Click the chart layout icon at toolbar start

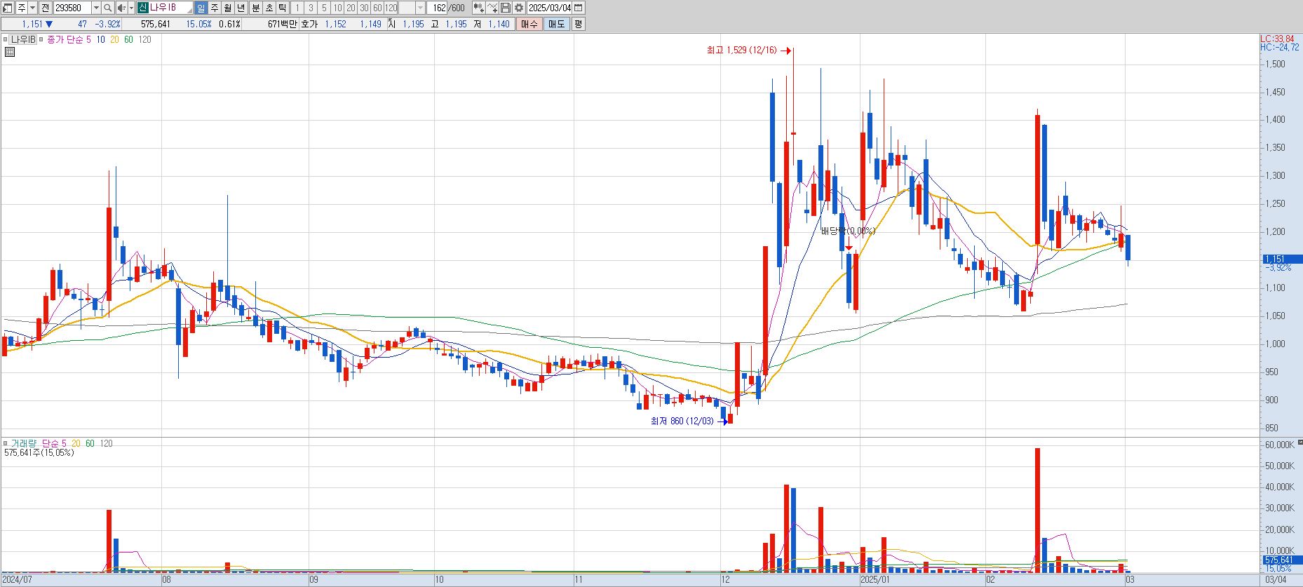tap(8, 8)
